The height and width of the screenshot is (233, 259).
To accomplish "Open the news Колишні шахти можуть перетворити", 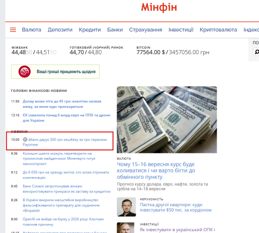I will click(59, 158).
